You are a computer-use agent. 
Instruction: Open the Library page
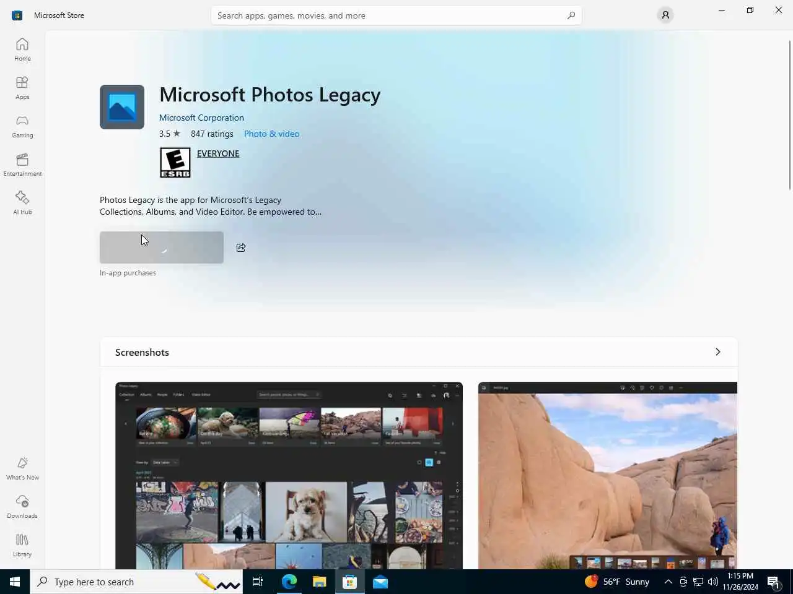(x=22, y=545)
